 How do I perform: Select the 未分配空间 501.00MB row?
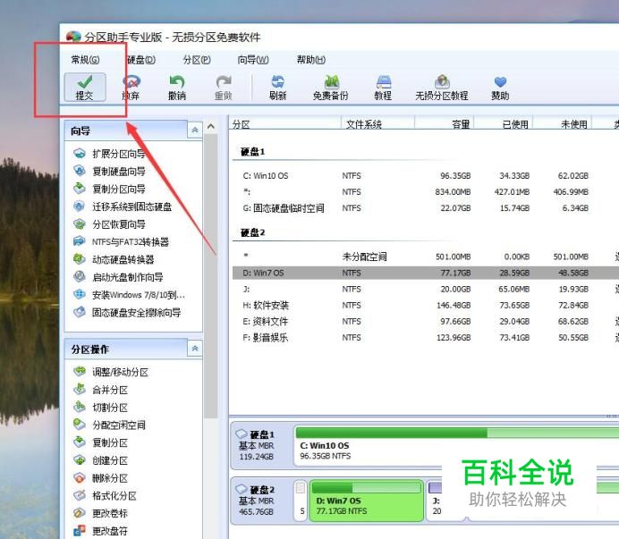(426, 257)
